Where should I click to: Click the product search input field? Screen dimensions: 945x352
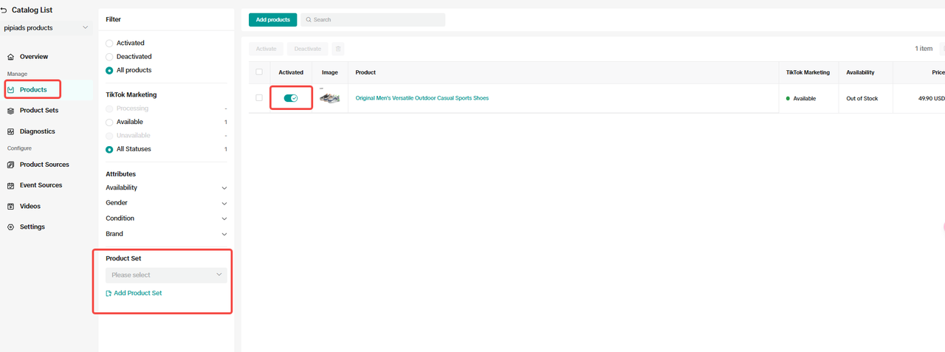click(377, 20)
